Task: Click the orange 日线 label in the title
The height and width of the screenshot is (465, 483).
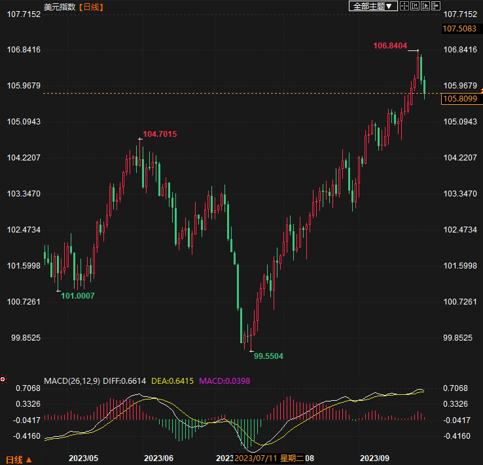Action: coord(91,7)
